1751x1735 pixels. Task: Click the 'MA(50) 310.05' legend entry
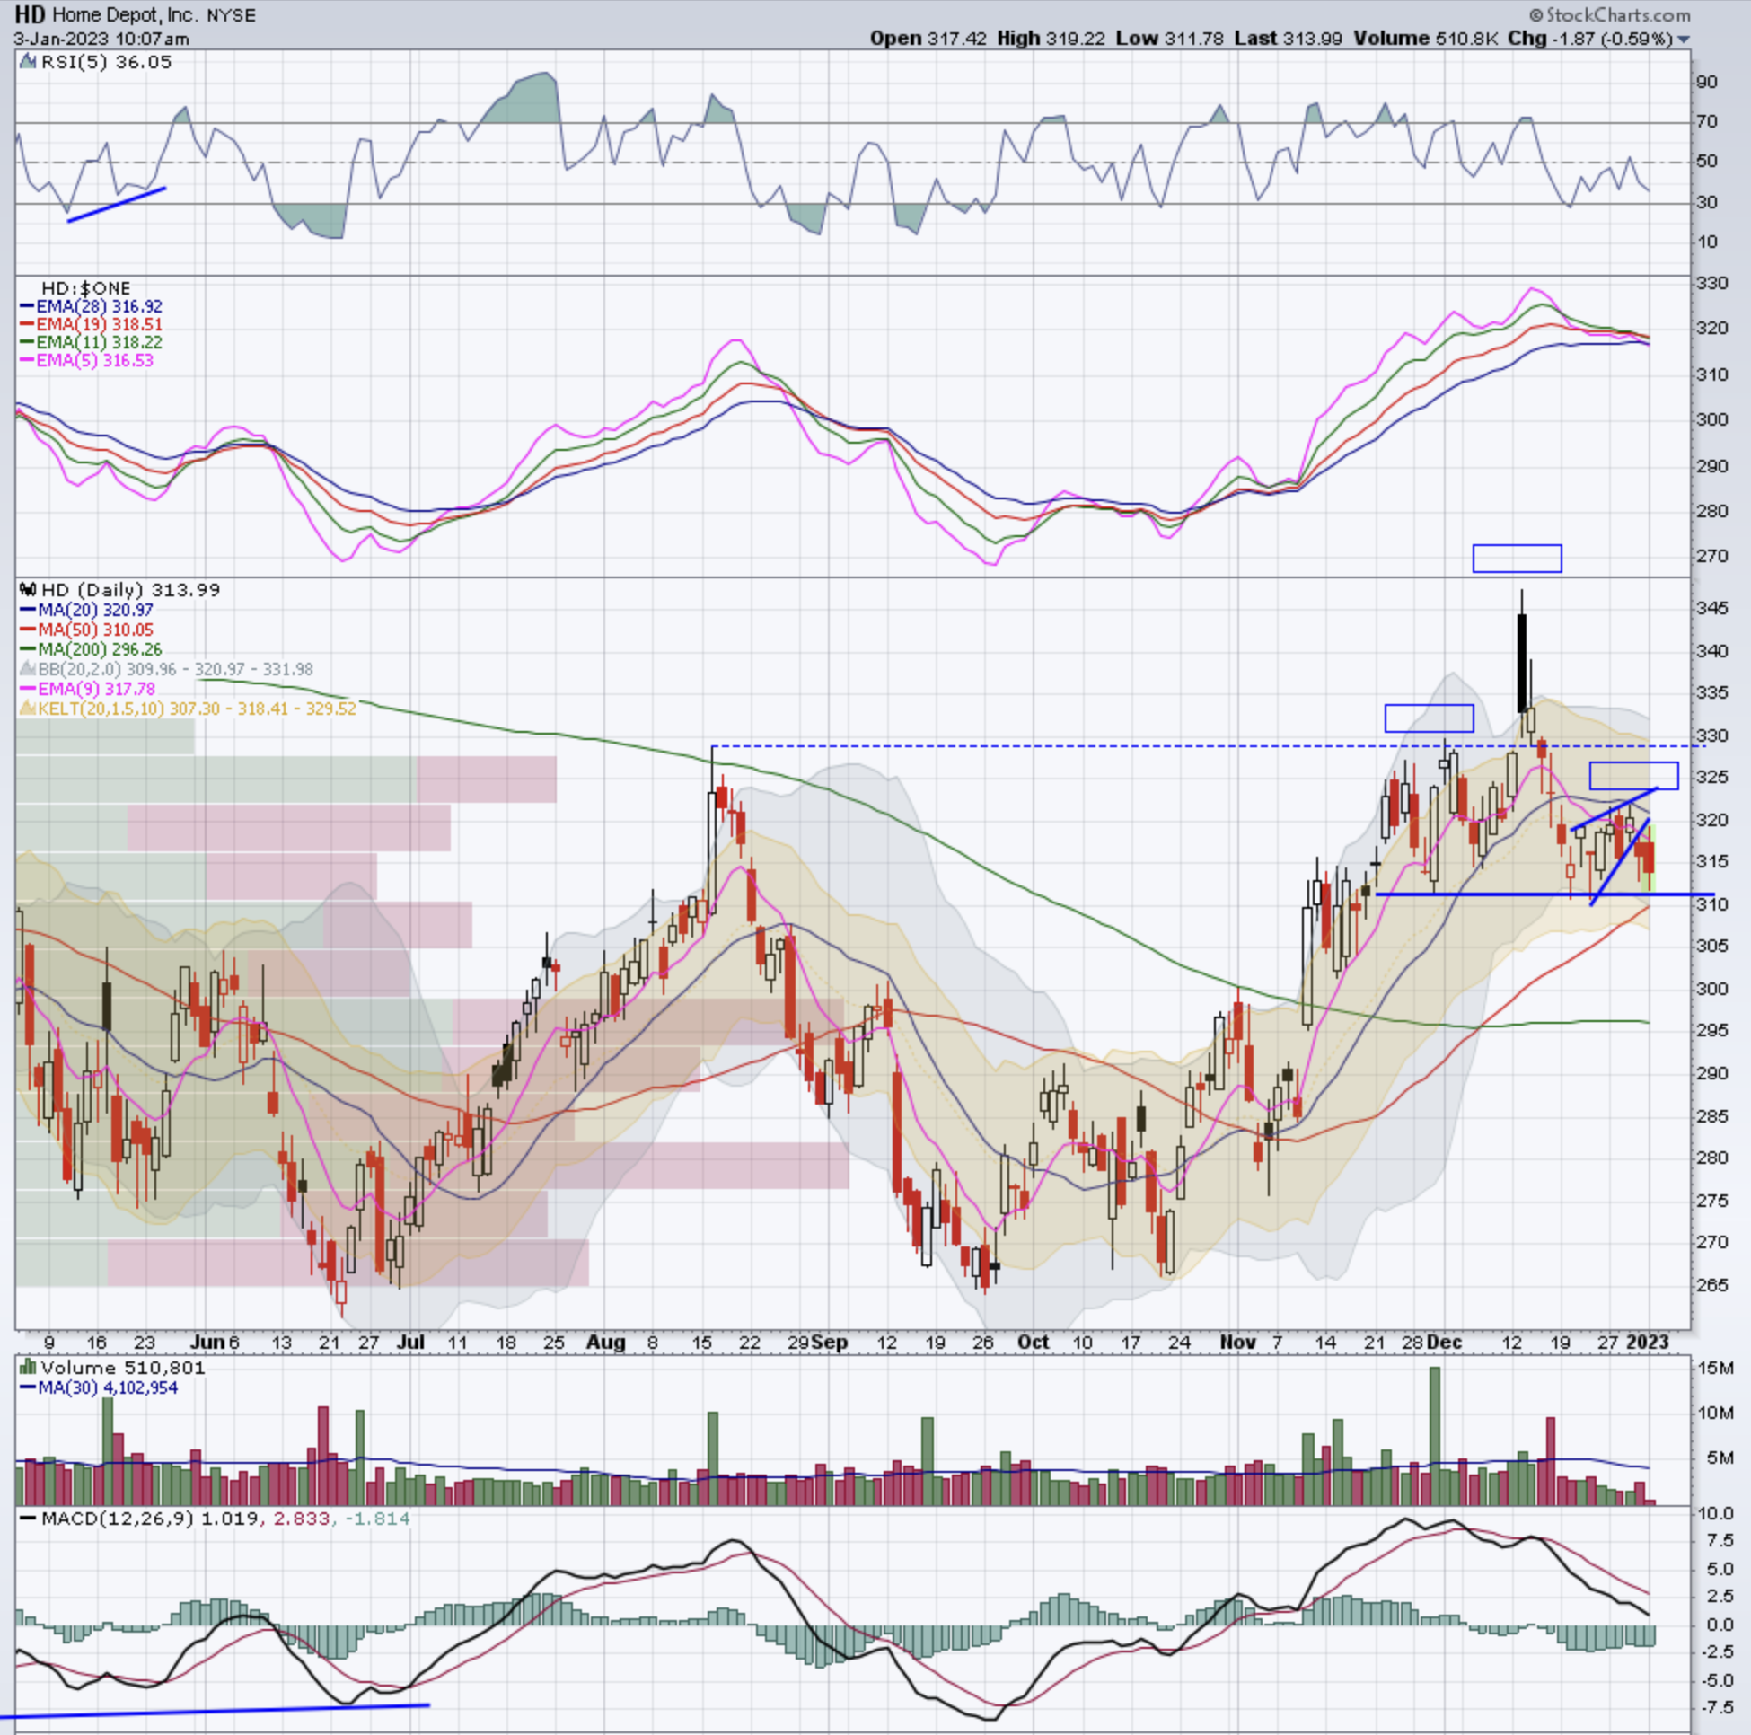pos(95,630)
